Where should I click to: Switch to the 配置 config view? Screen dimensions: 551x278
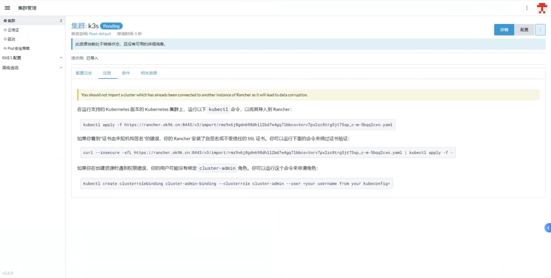(524, 30)
